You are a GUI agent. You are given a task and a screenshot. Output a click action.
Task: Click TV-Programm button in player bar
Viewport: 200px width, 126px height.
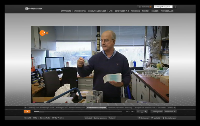coord(157,112)
